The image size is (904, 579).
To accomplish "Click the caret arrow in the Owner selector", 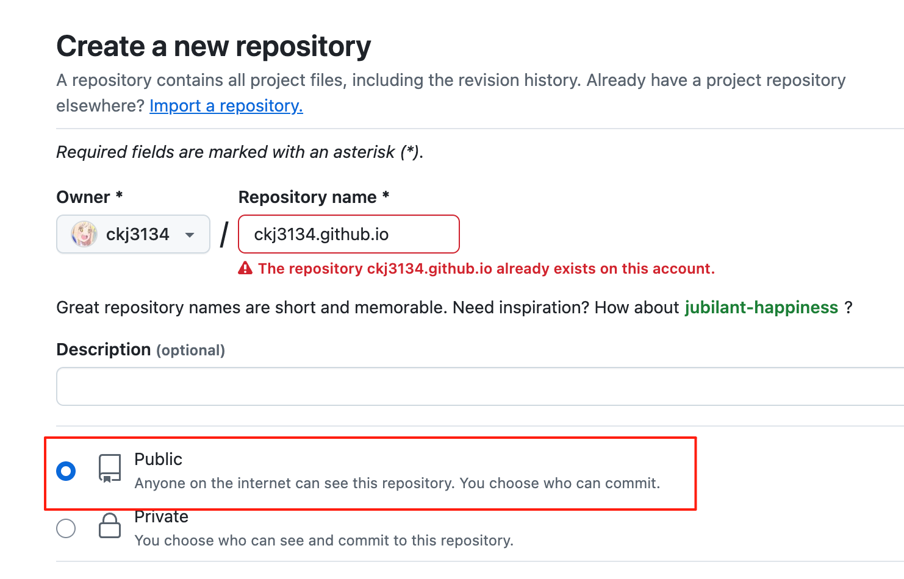I will coord(190,235).
